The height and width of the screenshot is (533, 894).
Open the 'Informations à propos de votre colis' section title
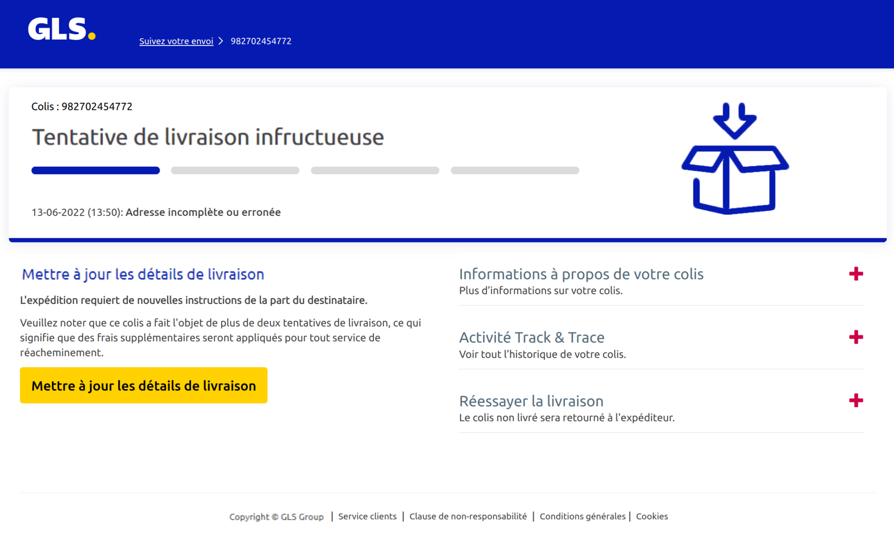tap(581, 274)
